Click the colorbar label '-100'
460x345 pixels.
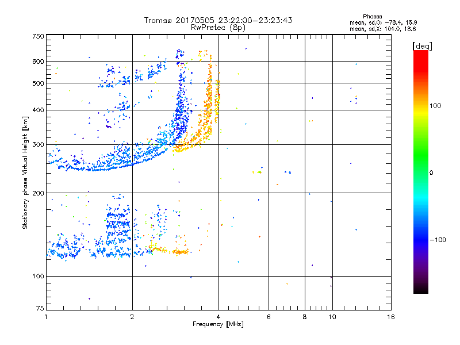438,240
